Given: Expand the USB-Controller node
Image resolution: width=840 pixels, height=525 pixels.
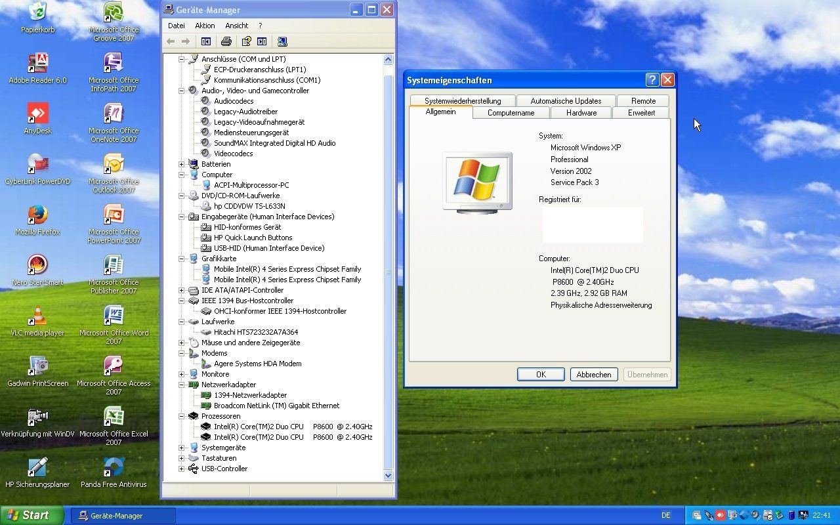Looking at the screenshot, I should tap(182, 469).
